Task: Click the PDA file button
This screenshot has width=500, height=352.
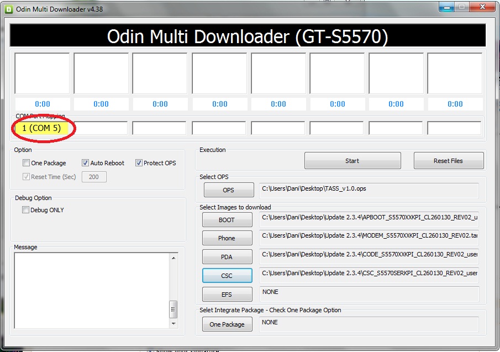Action: click(227, 257)
